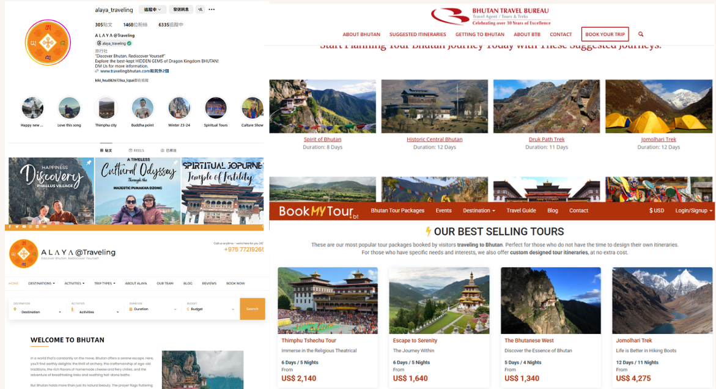Click the Facebook icon on the orange bar
Screen dimensions: 716x389
(10, 226)
